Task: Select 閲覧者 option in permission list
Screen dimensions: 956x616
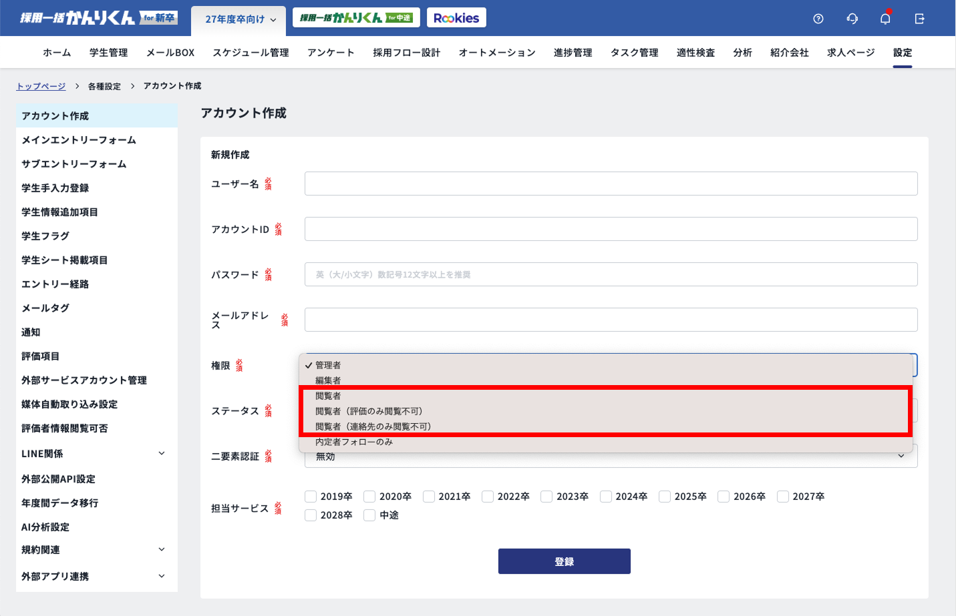Action: 328,396
